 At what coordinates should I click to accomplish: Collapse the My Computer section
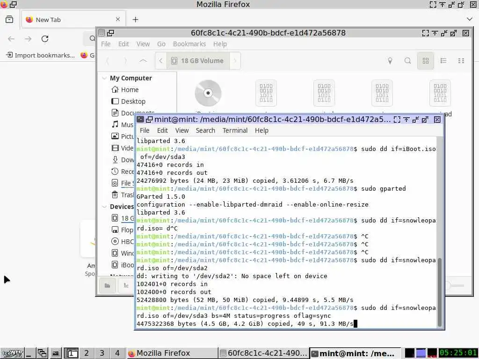coord(104,78)
